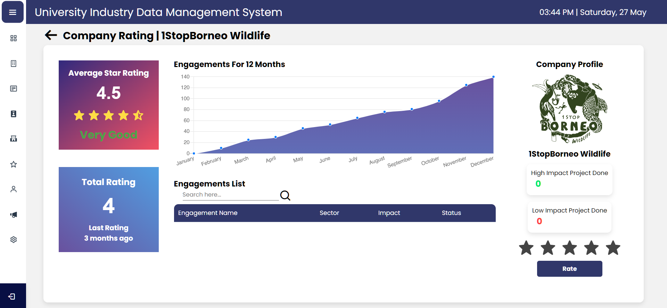Click the Status column header
667x308 pixels.
(451, 213)
